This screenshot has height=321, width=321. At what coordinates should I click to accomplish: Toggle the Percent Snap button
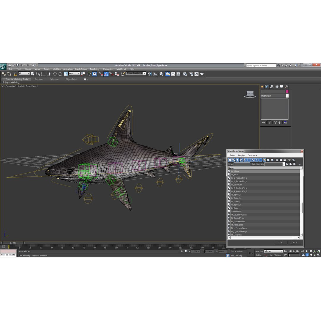pyautogui.click(x=111, y=74)
